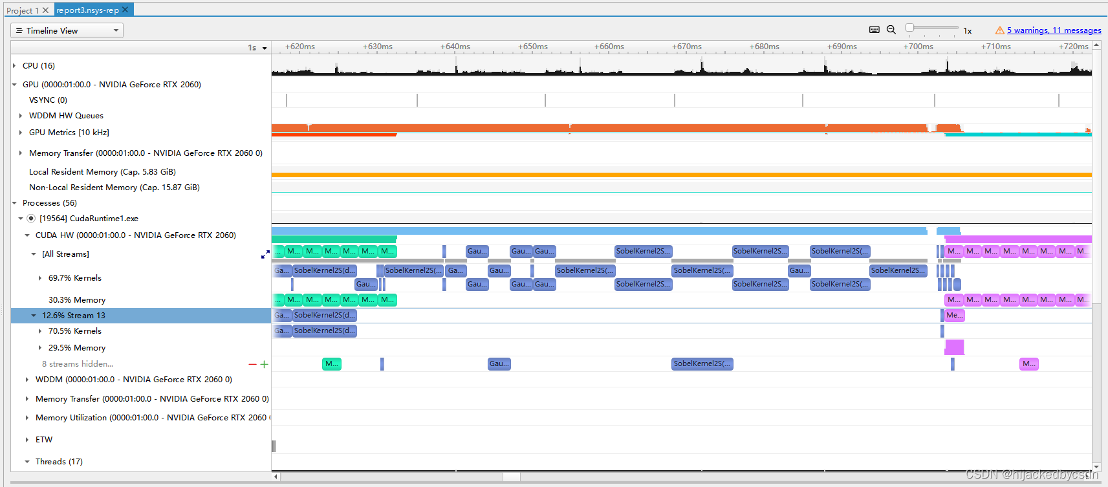The image size is (1108, 487).
Task: Select the 8 streams hidden... text
Action: pos(78,364)
